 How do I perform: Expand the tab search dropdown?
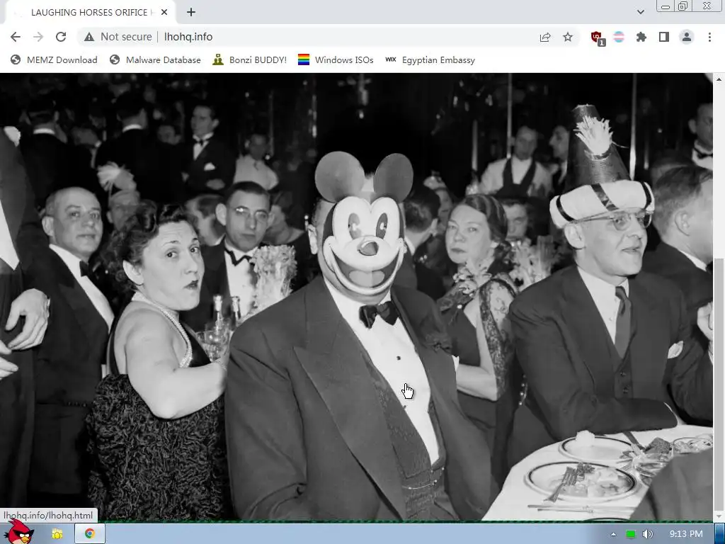tap(640, 12)
